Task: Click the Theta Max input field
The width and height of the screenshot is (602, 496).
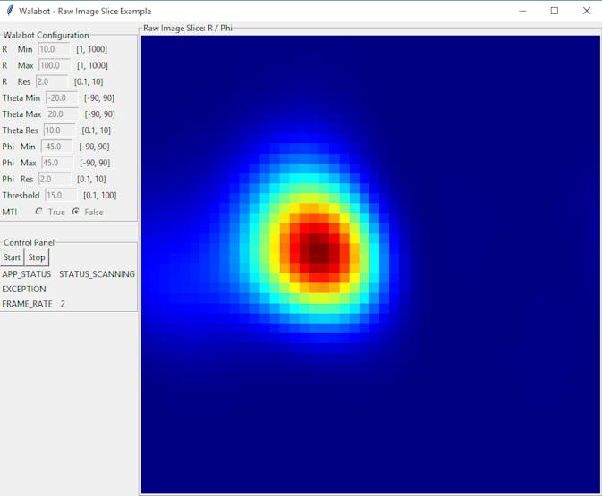Action: pyautogui.click(x=63, y=113)
